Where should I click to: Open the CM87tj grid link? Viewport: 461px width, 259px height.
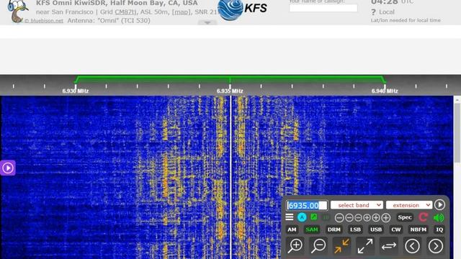pos(126,12)
